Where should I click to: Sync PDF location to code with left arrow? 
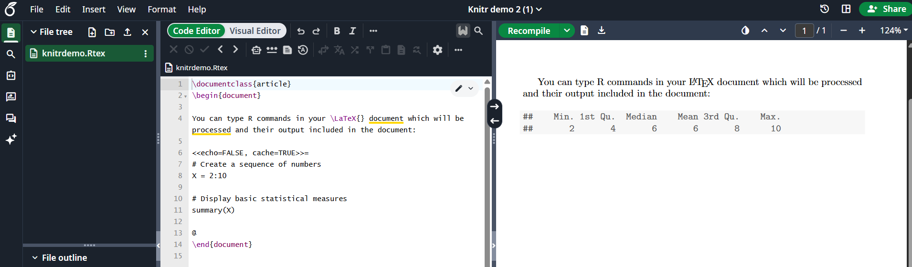[x=495, y=121]
